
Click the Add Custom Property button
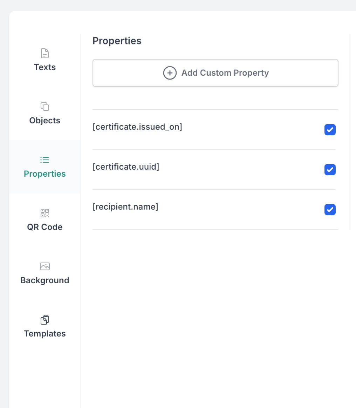point(215,73)
